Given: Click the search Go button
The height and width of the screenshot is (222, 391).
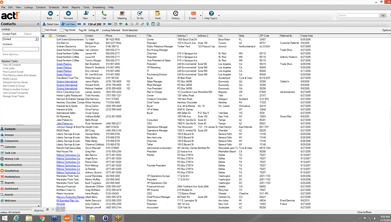Looking at the screenshot, I should coord(383,15).
